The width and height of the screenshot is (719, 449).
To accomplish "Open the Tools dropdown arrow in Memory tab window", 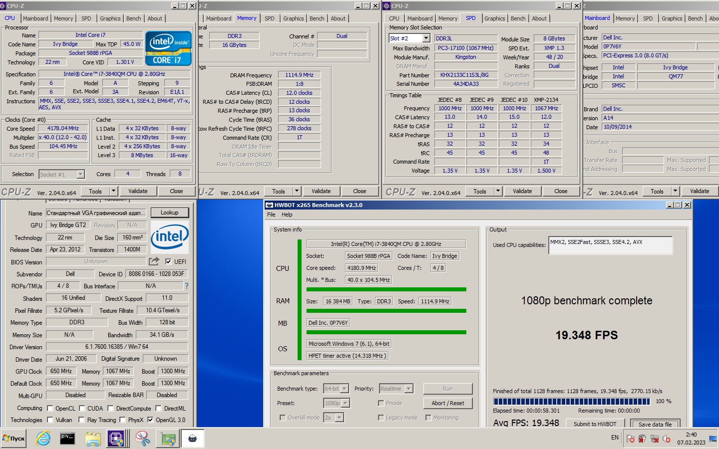I will pos(297,191).
